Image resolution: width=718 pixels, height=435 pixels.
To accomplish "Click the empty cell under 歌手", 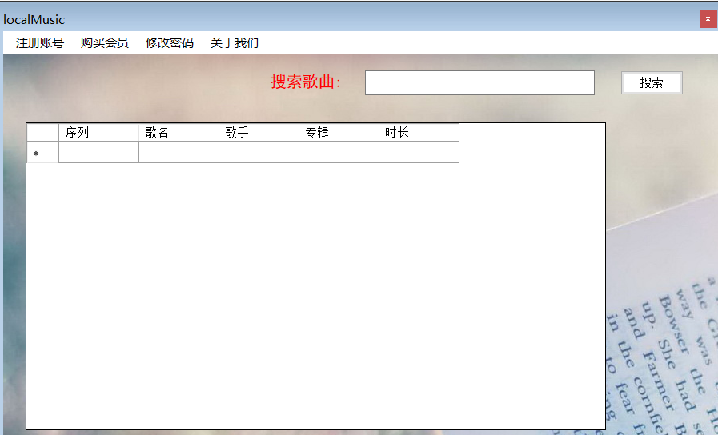I will 259,152.
